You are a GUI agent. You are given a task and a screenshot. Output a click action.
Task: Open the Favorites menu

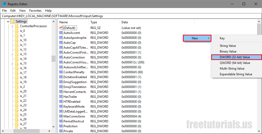[x=35, y=11]
